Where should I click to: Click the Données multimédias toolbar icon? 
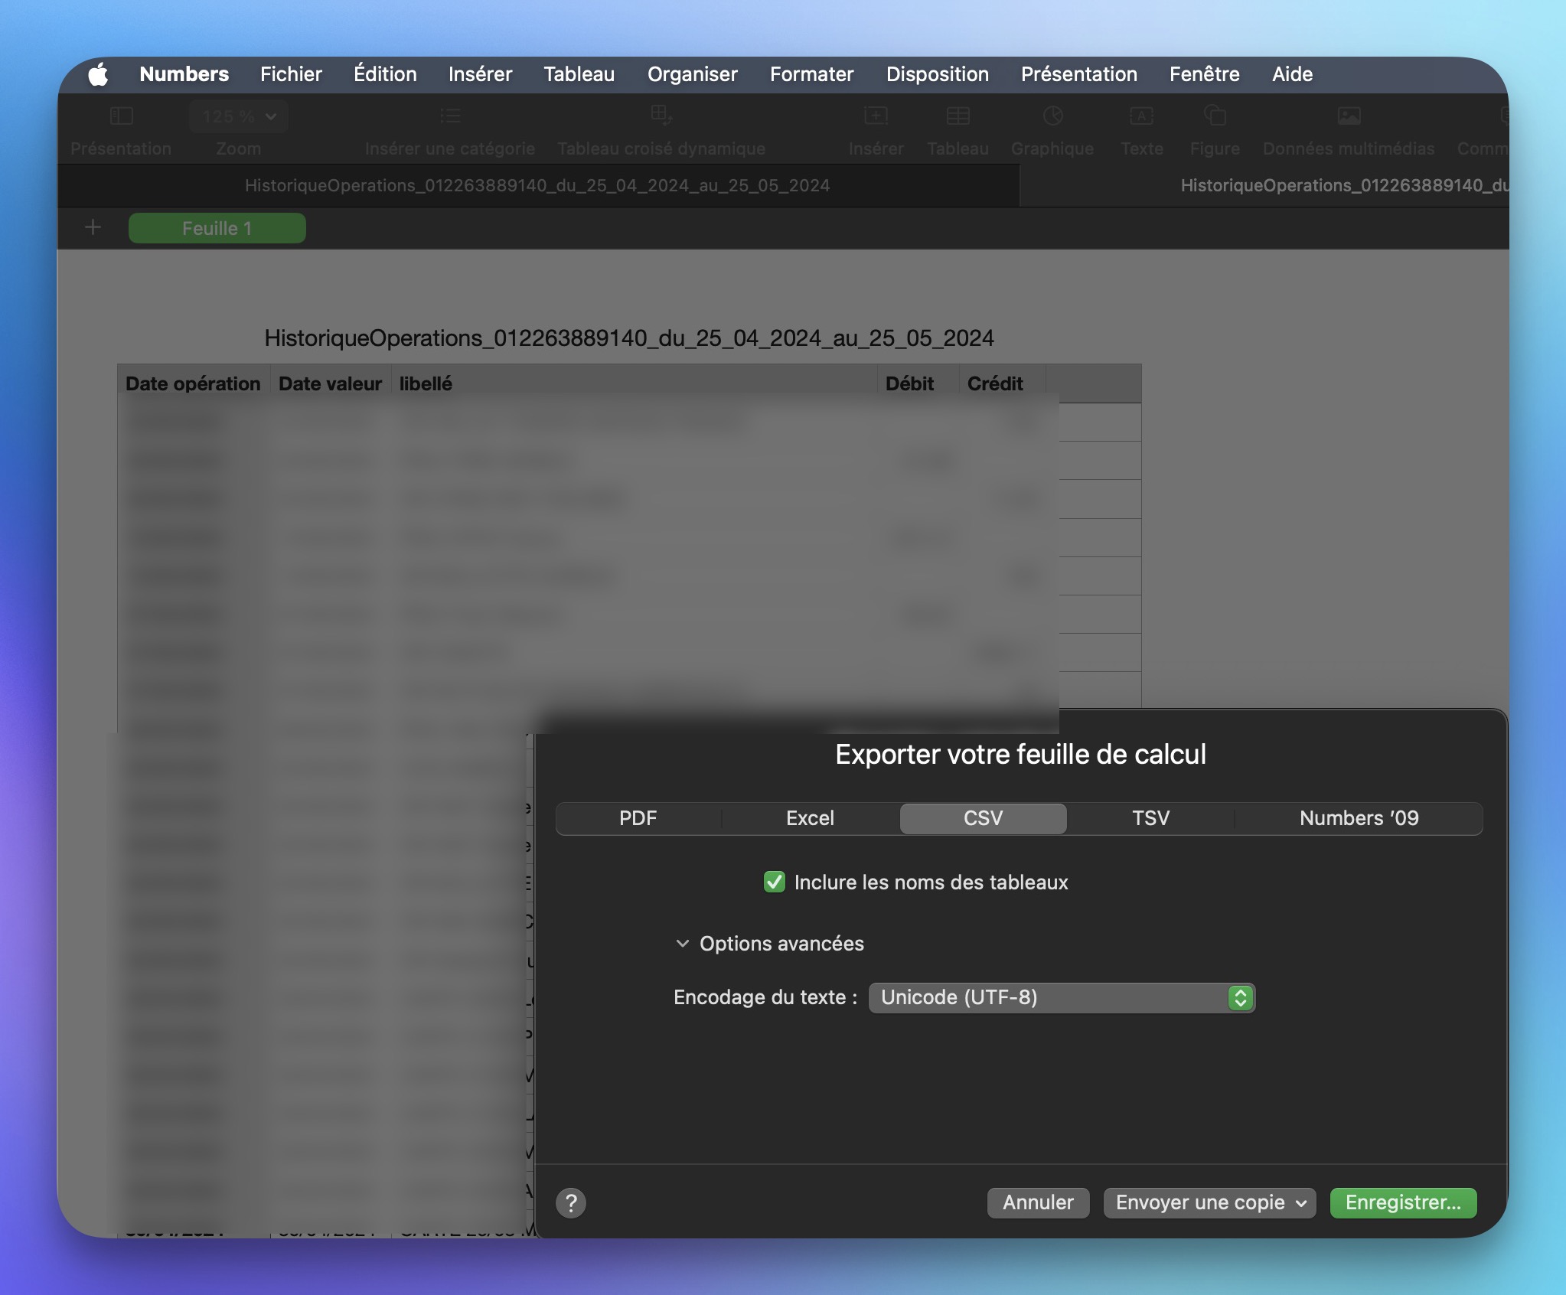click(x=1349, y=116)
